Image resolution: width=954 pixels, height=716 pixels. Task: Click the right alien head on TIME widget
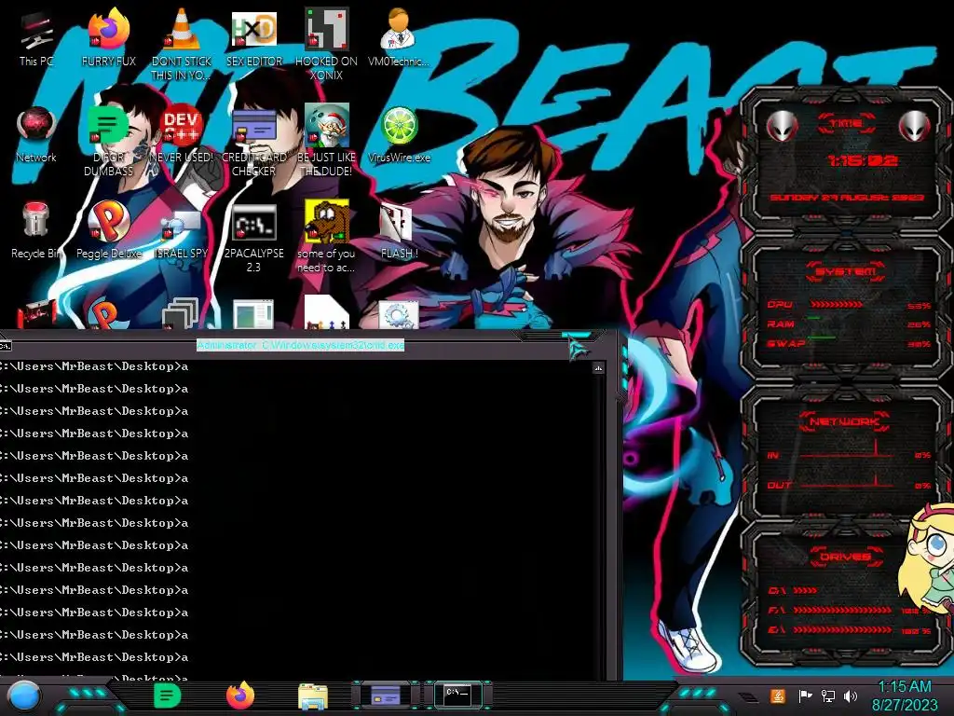tap(915, 127)
